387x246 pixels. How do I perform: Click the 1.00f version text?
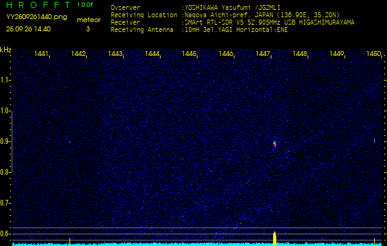(x=86, y=5)
